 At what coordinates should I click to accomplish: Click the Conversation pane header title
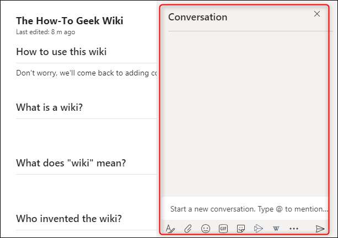[x=197, y=17]
